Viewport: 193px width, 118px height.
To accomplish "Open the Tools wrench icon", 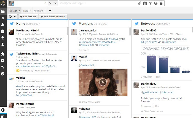I will tap(3, 67).
